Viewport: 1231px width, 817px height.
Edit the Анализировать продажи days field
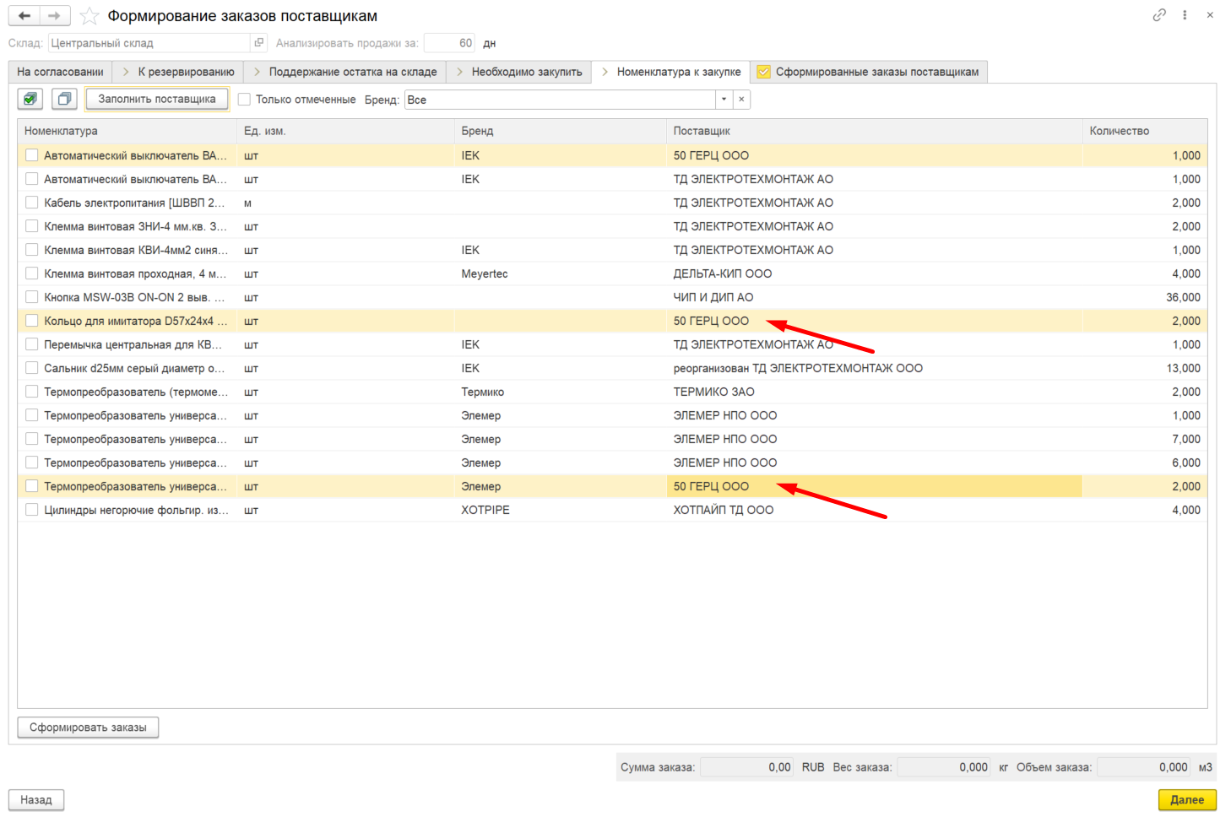click(x=449, y=43)
